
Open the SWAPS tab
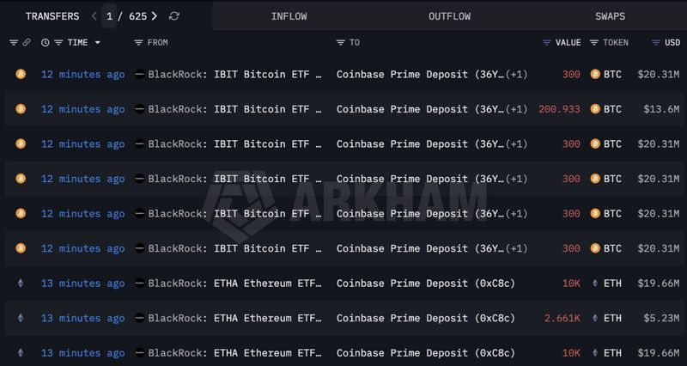pyautogui.click(x=610, y=16)
